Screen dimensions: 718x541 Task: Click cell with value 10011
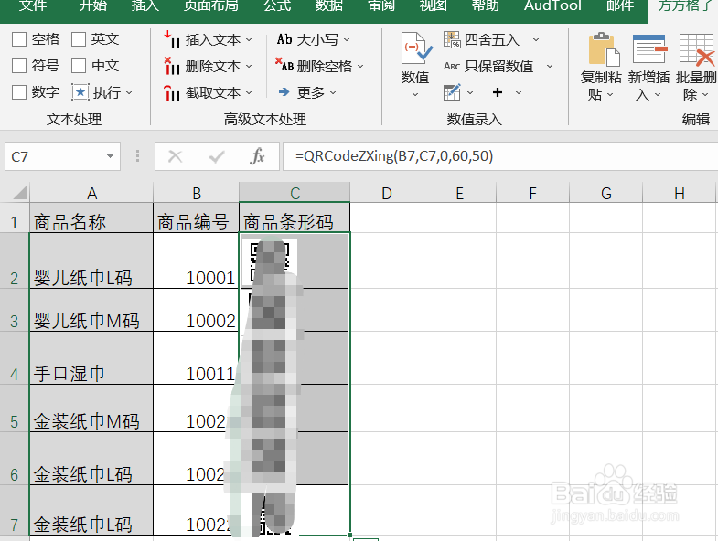pyautogui.click(x=196, y=358)
